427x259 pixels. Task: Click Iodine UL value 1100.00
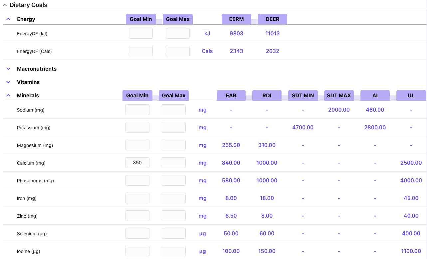(x=411, y=251)
